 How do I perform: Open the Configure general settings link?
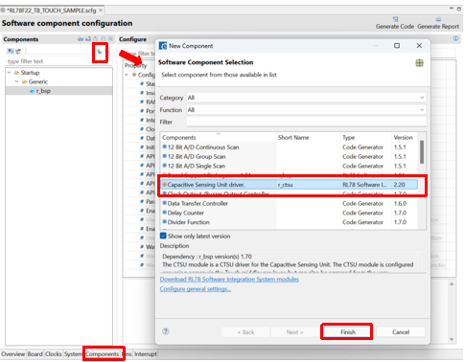pyautogui.click(x=196, y=289)
